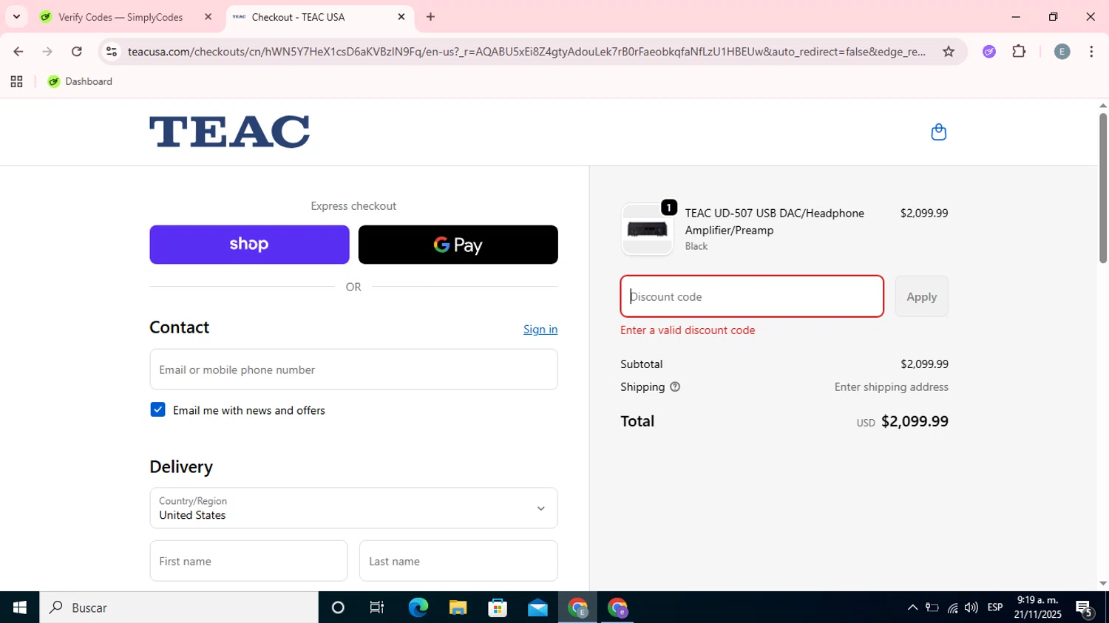The image size is (1109, 623).
Task: Open Task View in the taskbar
Action: pos(377,607)
